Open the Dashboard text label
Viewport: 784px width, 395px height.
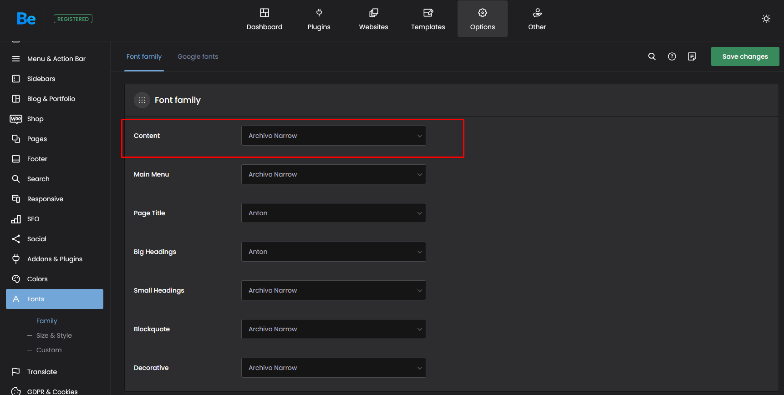tap(265, 27)
